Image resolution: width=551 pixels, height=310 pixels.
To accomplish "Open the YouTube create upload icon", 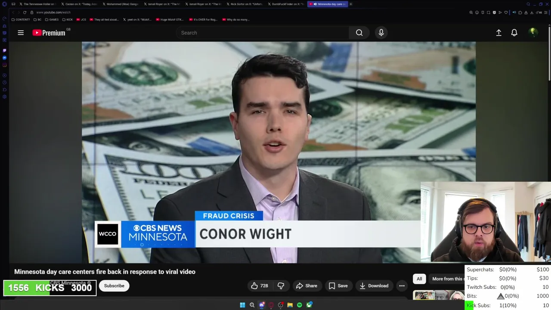I will [498, 33].
